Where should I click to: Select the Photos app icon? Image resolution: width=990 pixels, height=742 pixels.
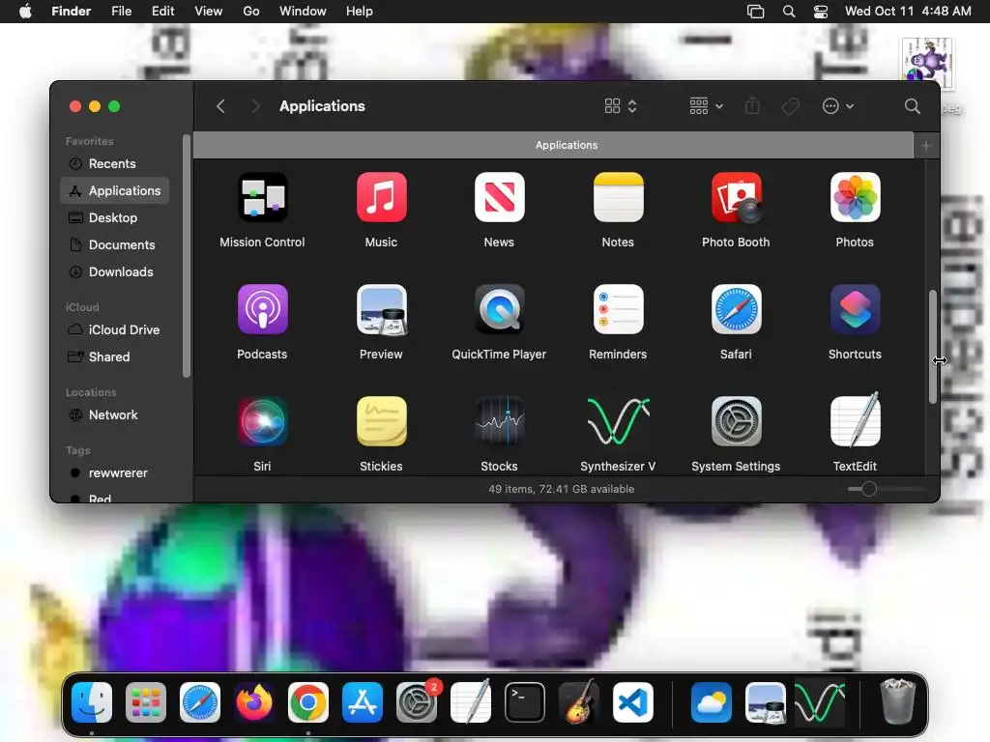[855, 197]
